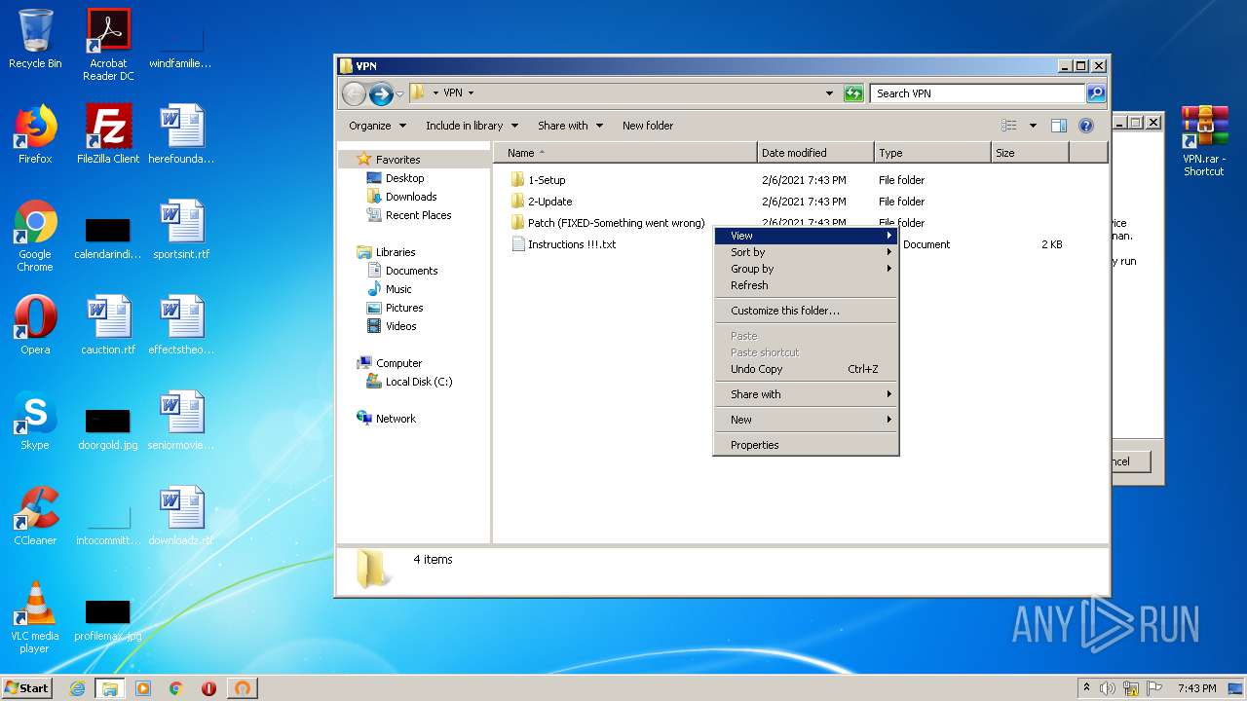Click the Start button

27,688
